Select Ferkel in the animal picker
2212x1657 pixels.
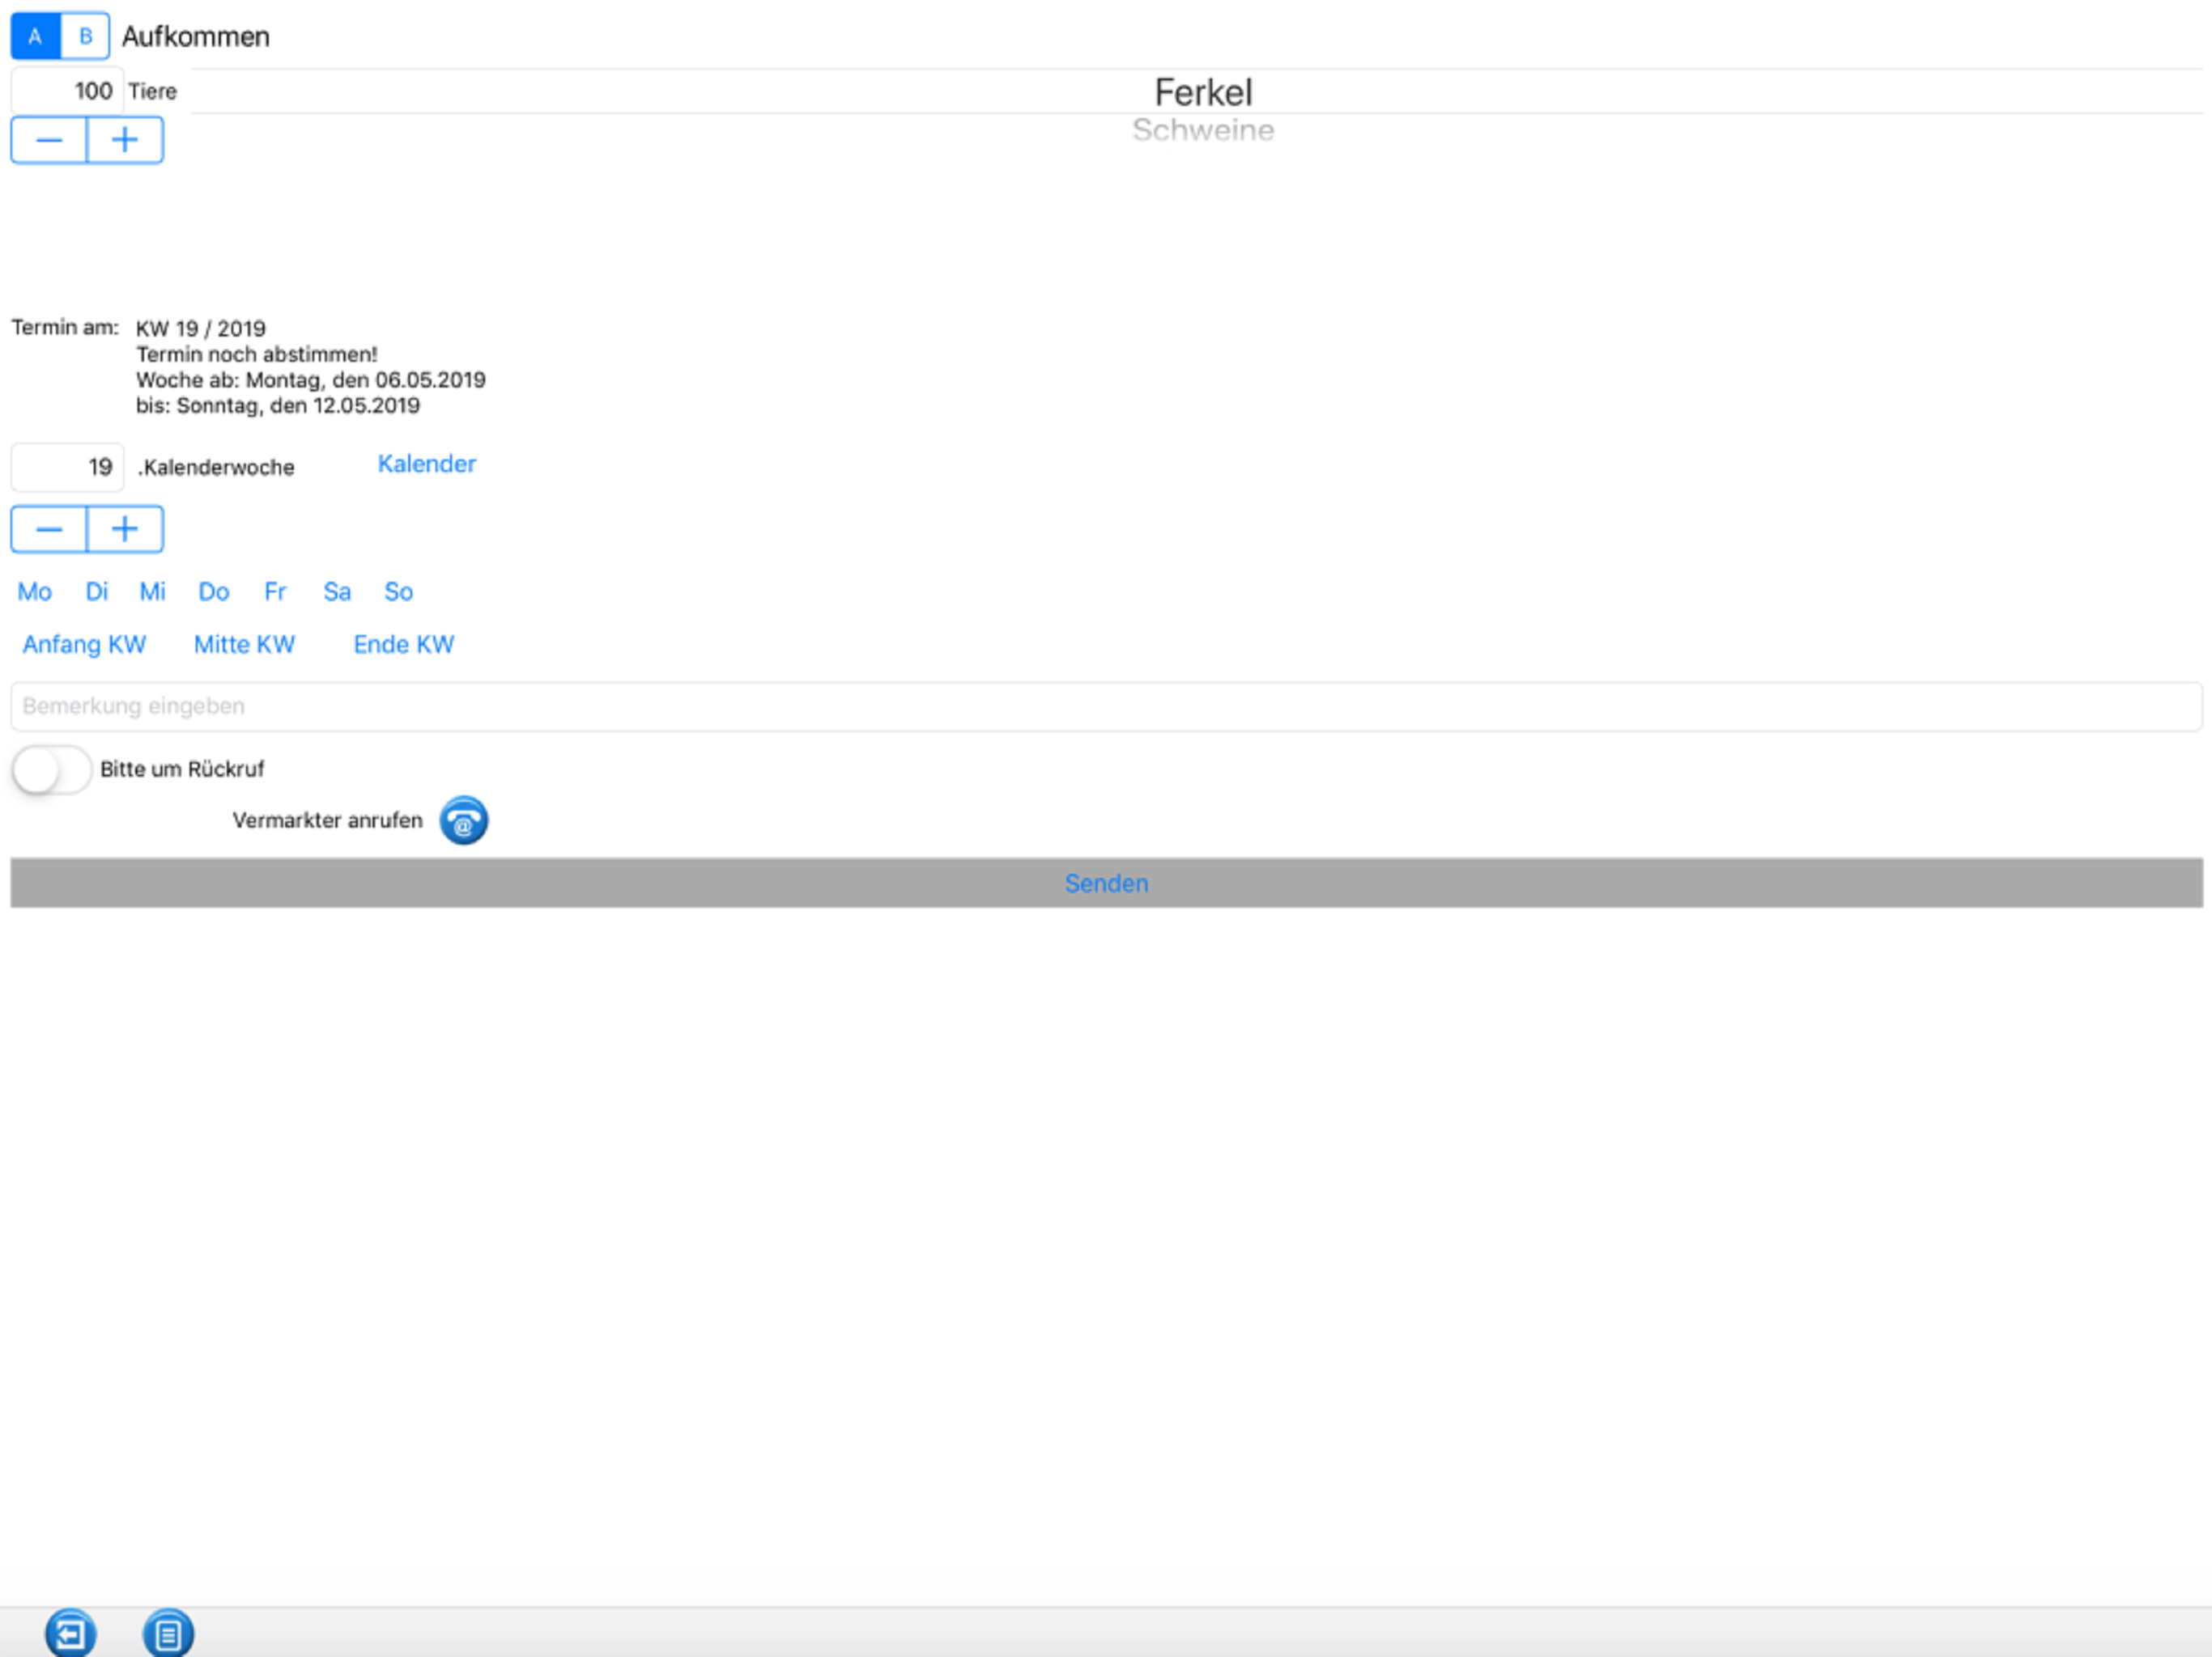pyautogui.click(x=1203, y=92)
